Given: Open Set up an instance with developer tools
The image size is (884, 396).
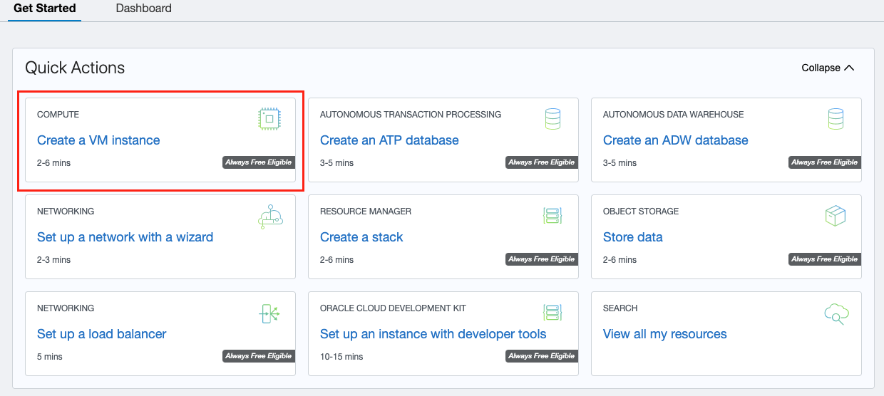Looking at the screenshot, I should (x=433, y=334).
